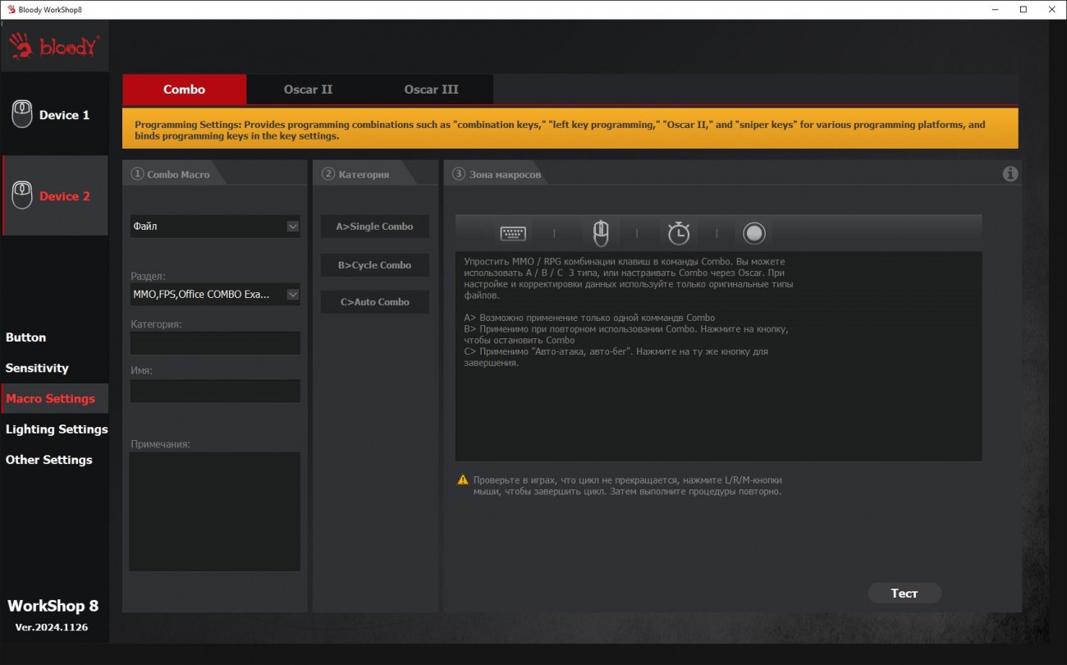Choose A>Single Combo category
1067x665 pixels.
(374, 227)
